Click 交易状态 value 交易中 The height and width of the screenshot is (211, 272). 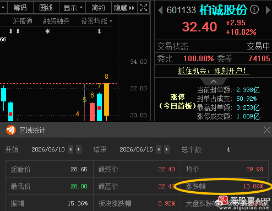[x=258, y=46]
